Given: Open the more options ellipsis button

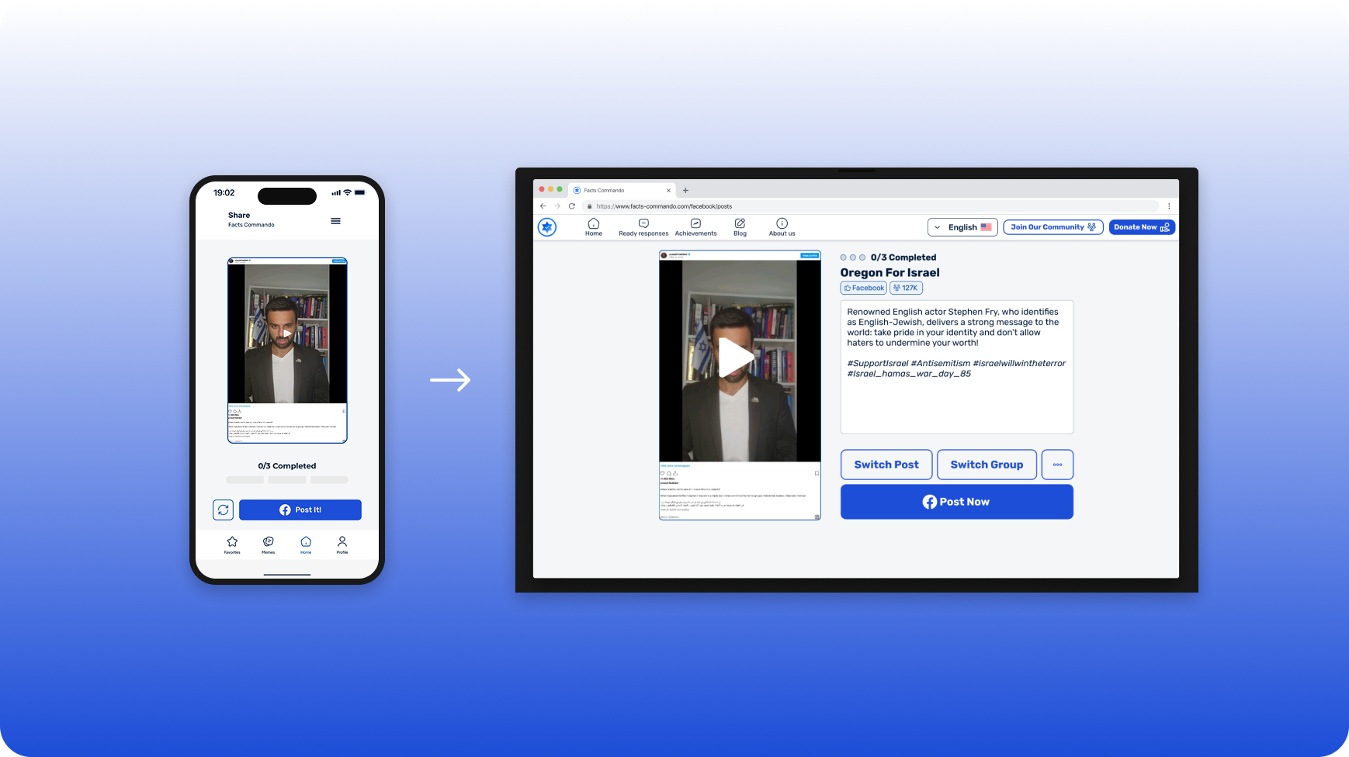Looking at the screenshot, I should click(x=1057, y=465).
